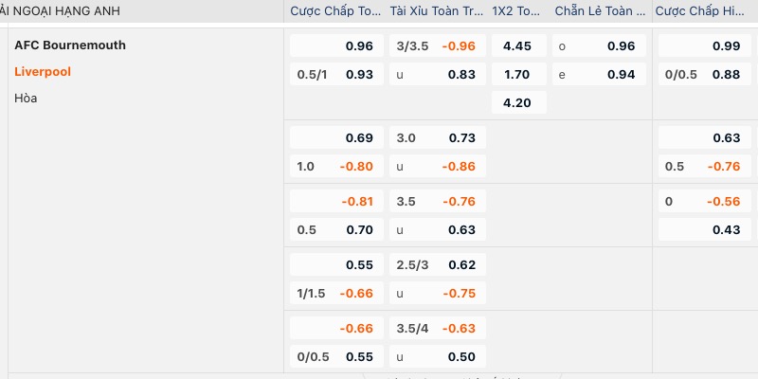Select AFC Bournemouth handicap odds 0.96
The width and height of the screenshot is (758, 379).
pyautogui.click(x=336, y=45)
